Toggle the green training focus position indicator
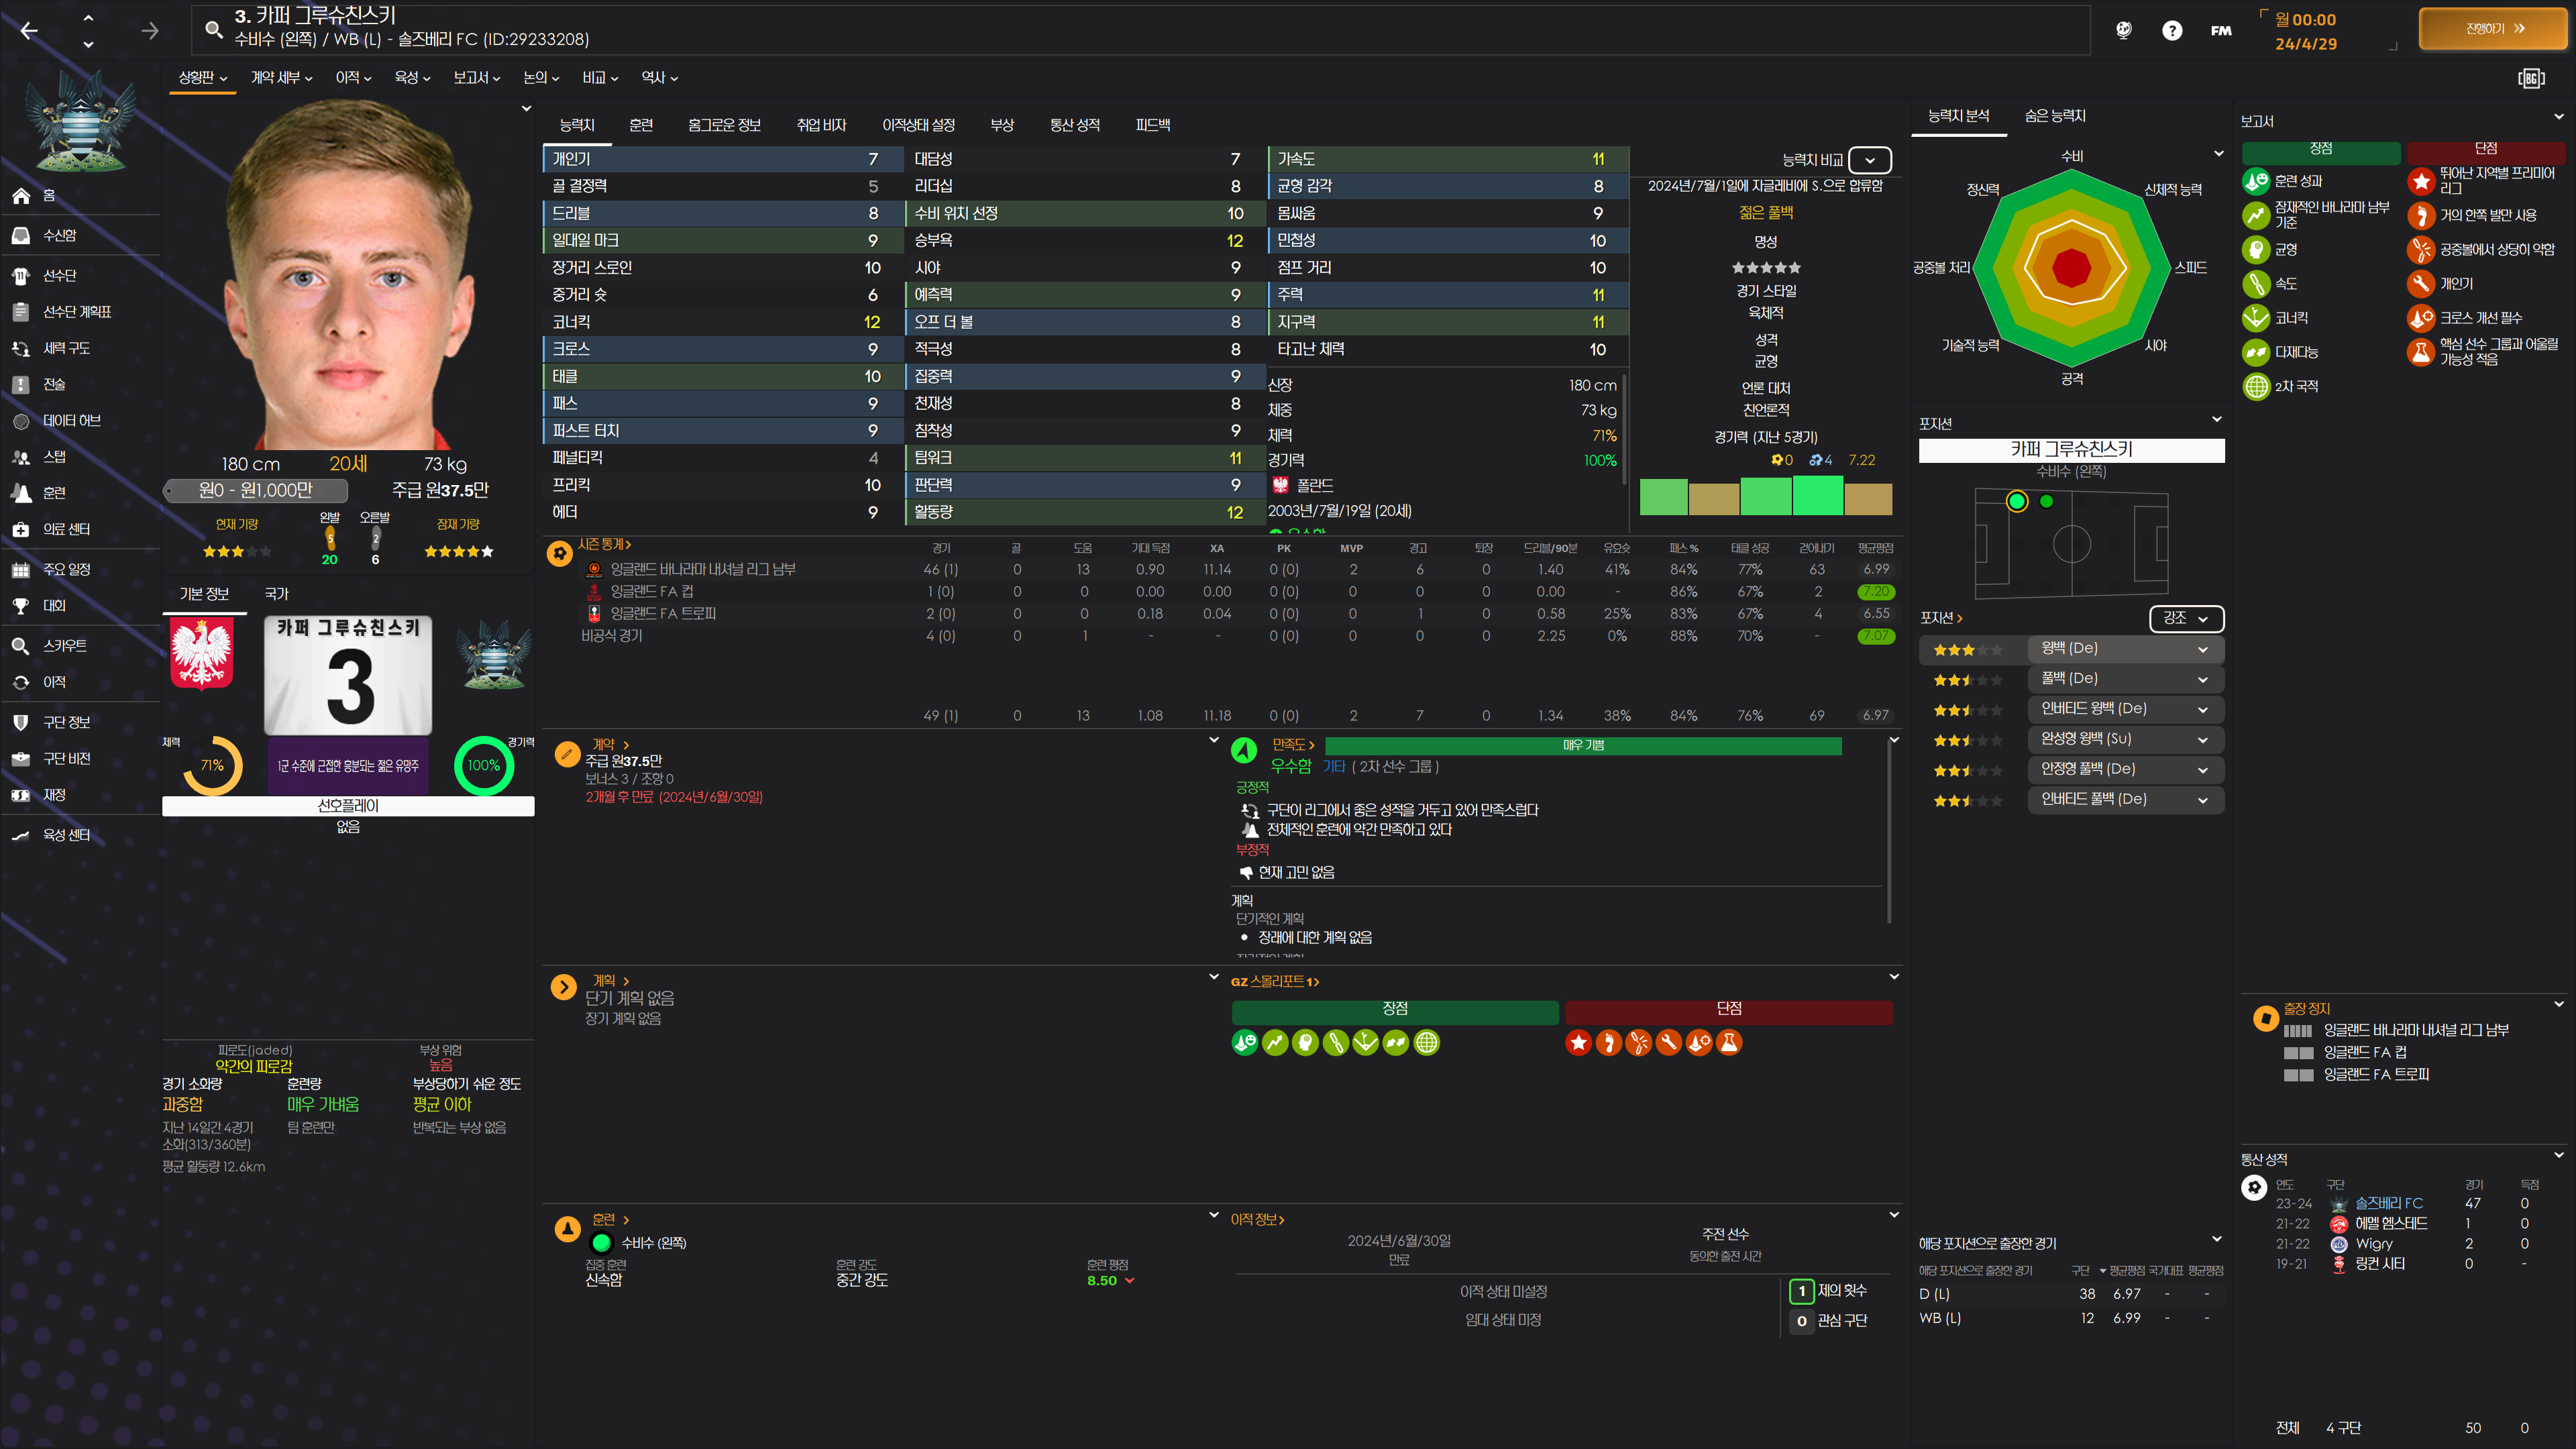 click(x=601, y=1243)
